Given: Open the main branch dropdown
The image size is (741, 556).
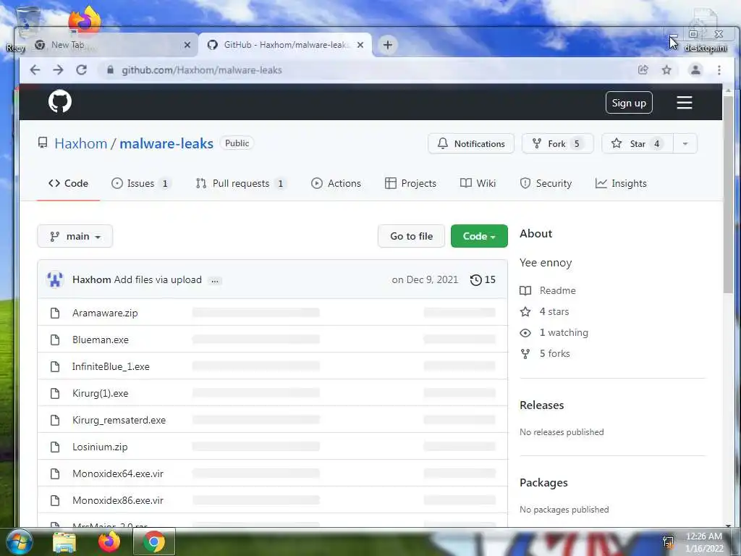Looking at the screenshot, I should pos(75,237).
